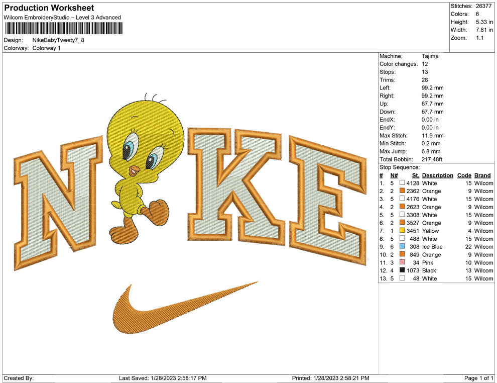Select the Width value '7.81 in'
This screenshot has width=497, height=383.
click(x=484, y=30)
